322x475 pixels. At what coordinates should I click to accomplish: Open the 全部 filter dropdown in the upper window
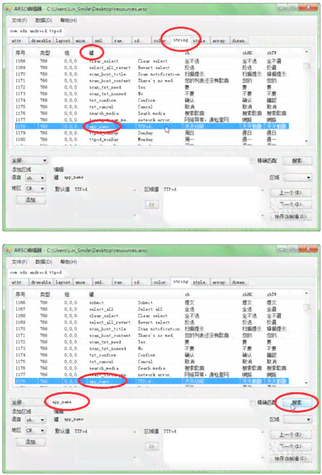[x=30, y=161]
